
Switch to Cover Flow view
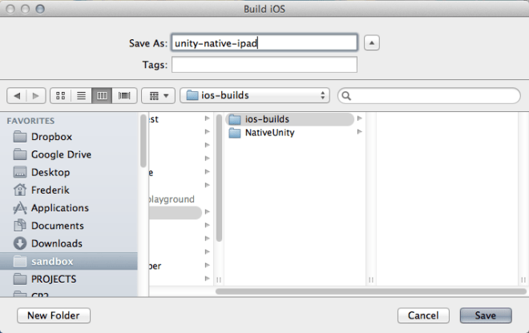(x=124, y=96)
